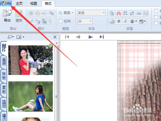
Task: Jump to the first page
Action: tap(67, 37)
